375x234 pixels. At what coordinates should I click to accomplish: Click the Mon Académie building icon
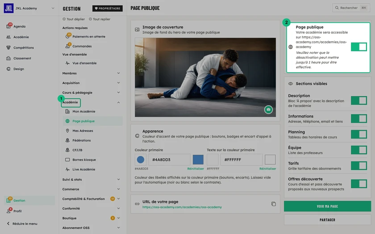[x=67, y=111]
